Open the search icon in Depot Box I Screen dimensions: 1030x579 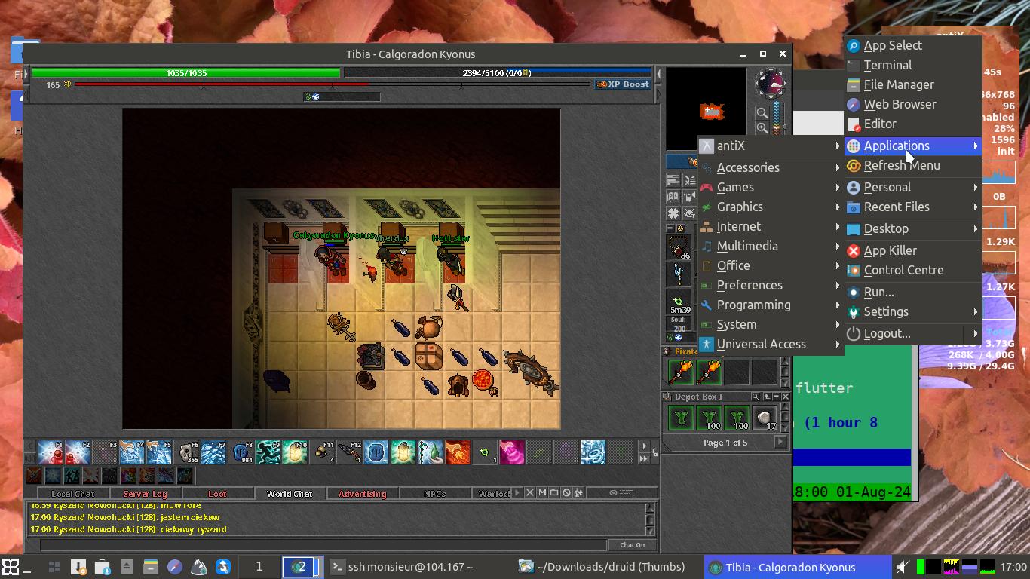pos(755,397)
